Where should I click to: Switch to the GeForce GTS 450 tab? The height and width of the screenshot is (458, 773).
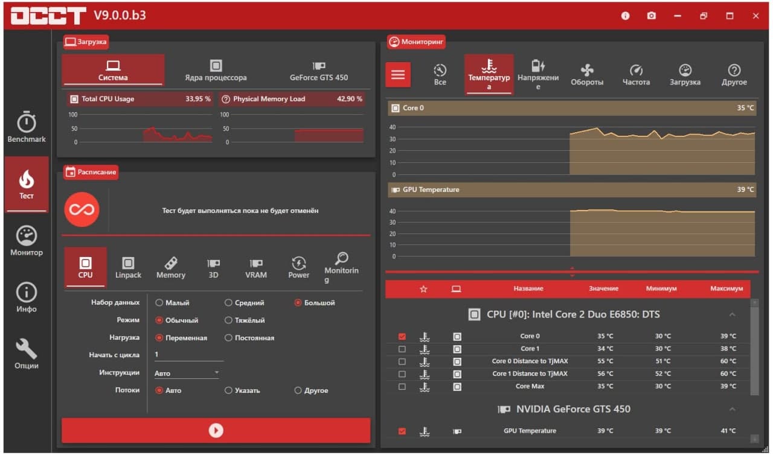click(x=318, y=70)
